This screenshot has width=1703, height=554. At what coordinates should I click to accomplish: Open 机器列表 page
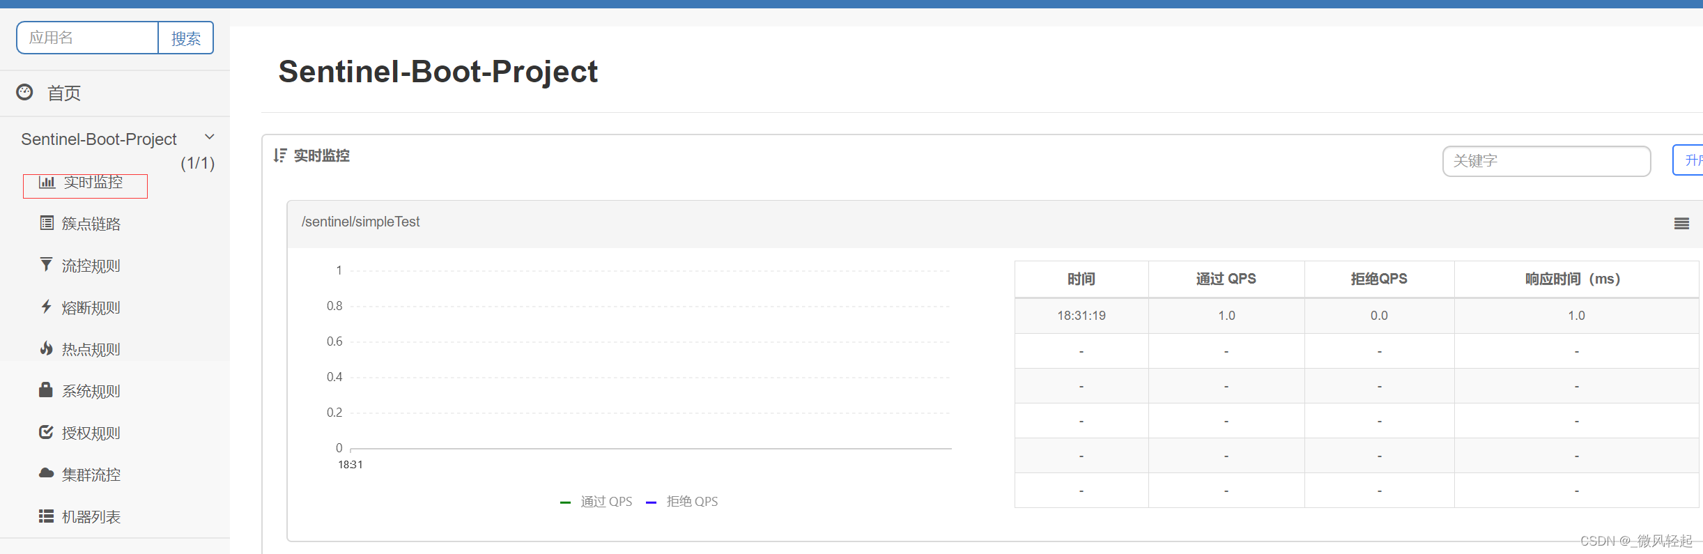coord(91,516)
